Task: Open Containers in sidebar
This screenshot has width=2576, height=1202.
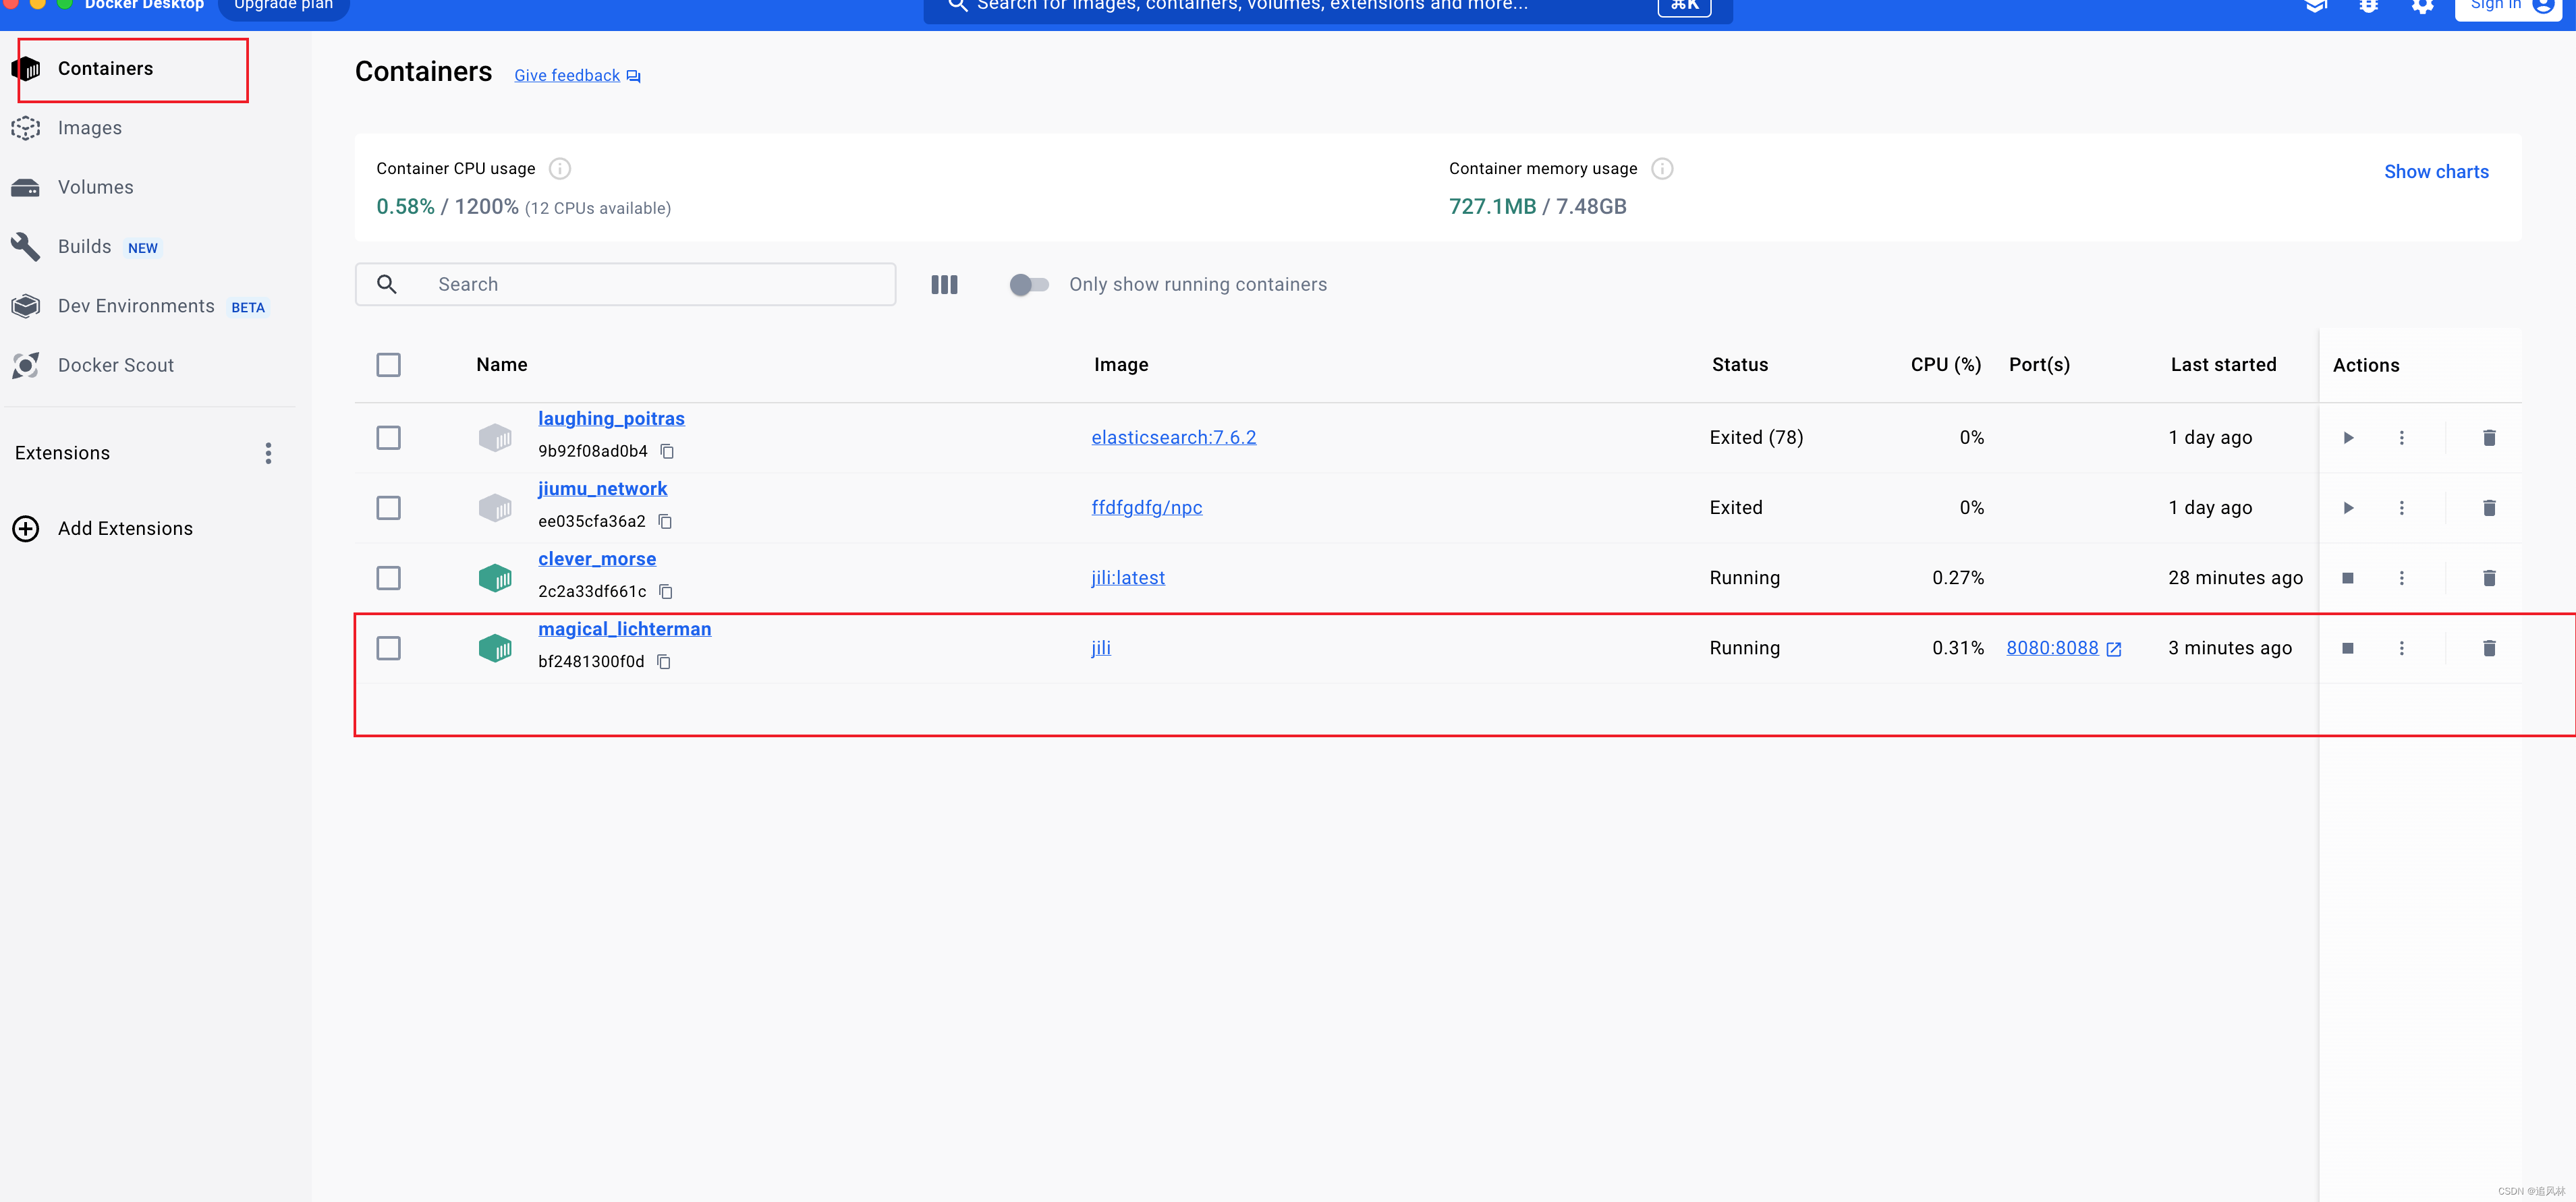Action: [x=105, y=68]
